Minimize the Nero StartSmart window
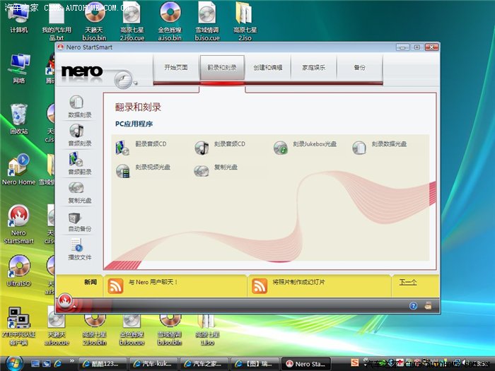Image resolution: width=495 pixels, height=371 pixels. coord(402,47)
